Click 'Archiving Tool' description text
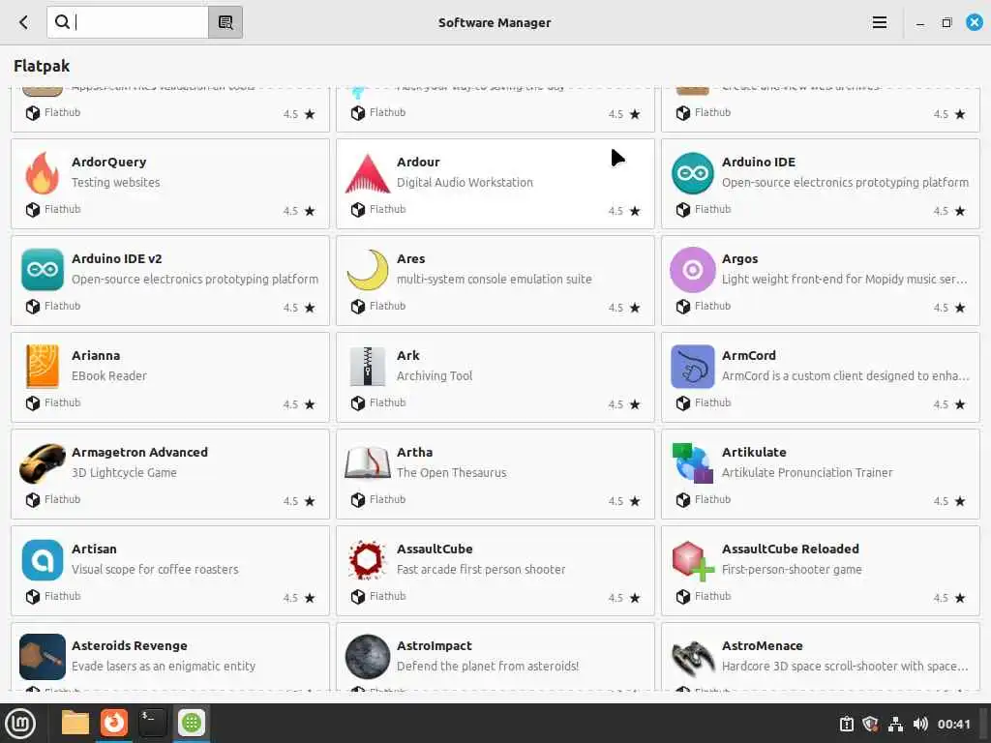This screenshot has height=743, width=991. pyautogui.click(x=435, y=375)
